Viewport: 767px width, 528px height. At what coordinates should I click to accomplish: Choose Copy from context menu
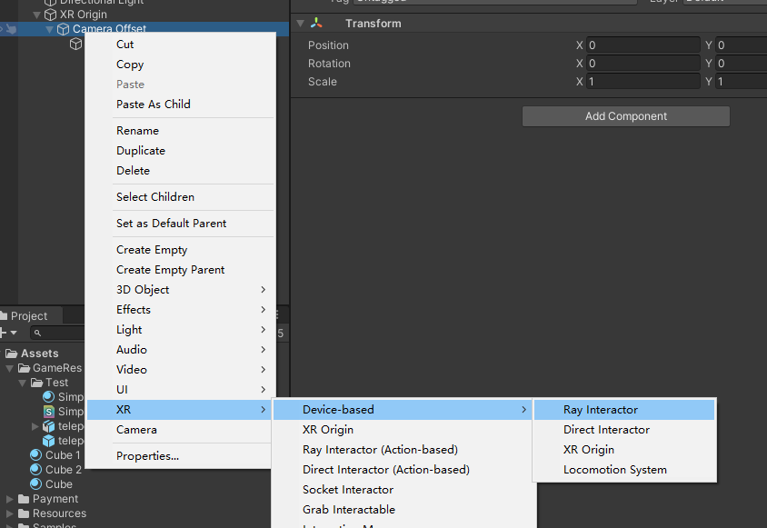click(x=181, y=65)
